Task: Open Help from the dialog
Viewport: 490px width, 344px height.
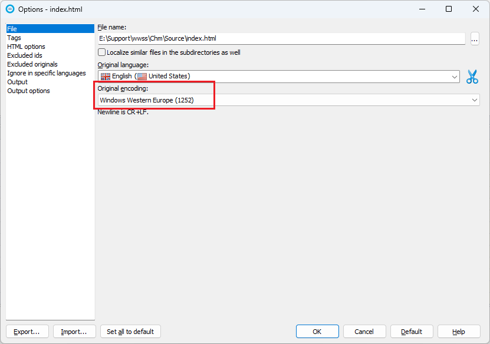Action: point(459,331)
